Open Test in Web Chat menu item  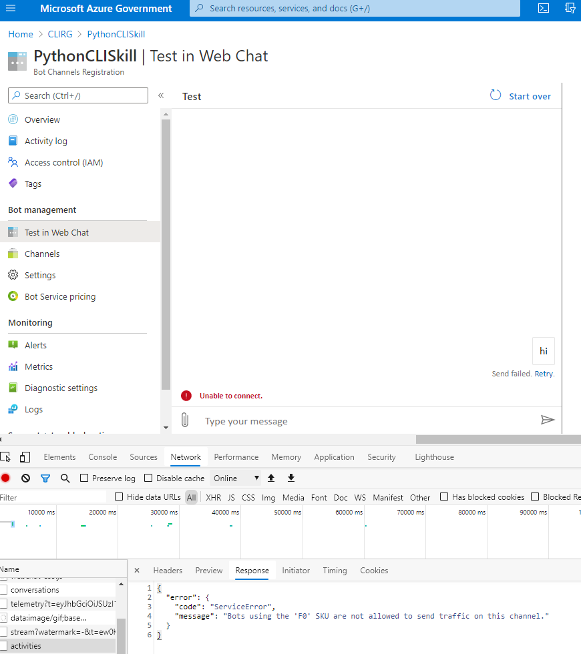pyautogui.click(x=80, y=232)
